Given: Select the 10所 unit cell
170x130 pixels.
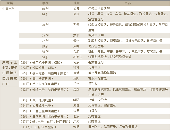Looking at the screenshot, I should click(45, 9).
